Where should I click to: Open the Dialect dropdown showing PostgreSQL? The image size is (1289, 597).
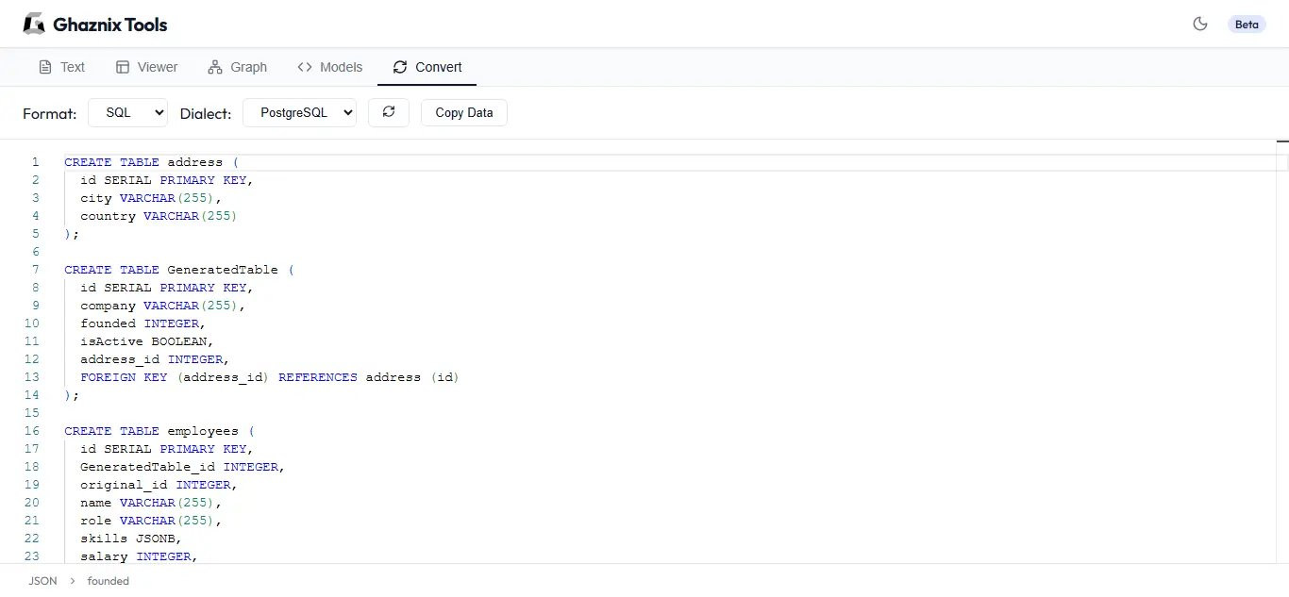(299, 112)
